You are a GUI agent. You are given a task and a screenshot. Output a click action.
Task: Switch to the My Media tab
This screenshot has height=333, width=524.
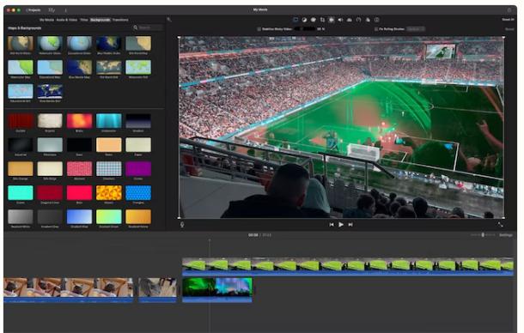pyautogui.click(x=46, y=20)
